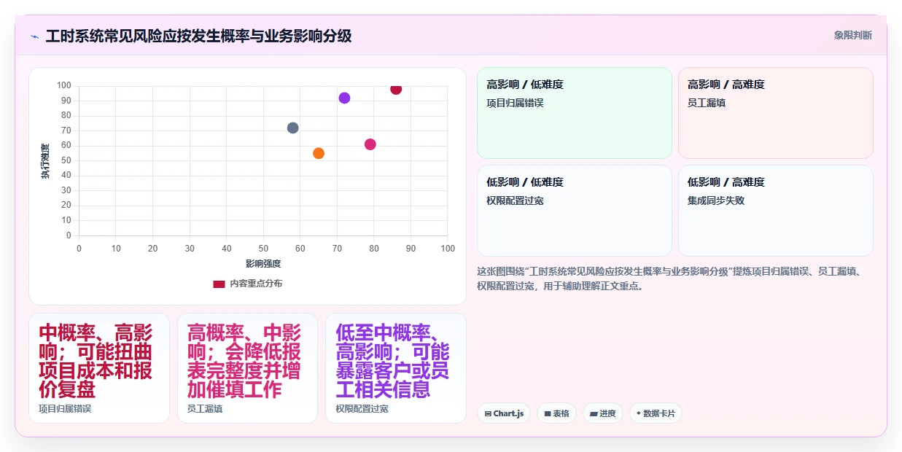Click the sparkle icon in 数据卡片 chip
This screenshot has height=452, width=902.
pyautogui.click(x=638, y=413)
